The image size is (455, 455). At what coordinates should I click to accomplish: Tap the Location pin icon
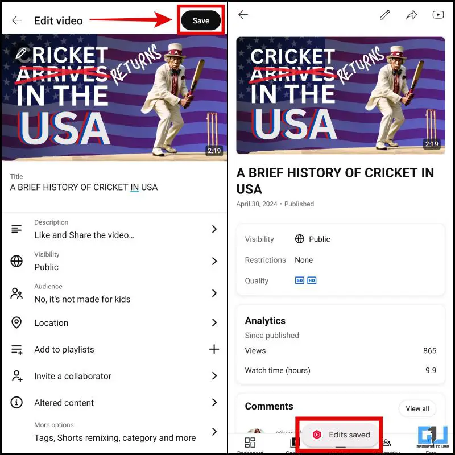pos(16,322)
